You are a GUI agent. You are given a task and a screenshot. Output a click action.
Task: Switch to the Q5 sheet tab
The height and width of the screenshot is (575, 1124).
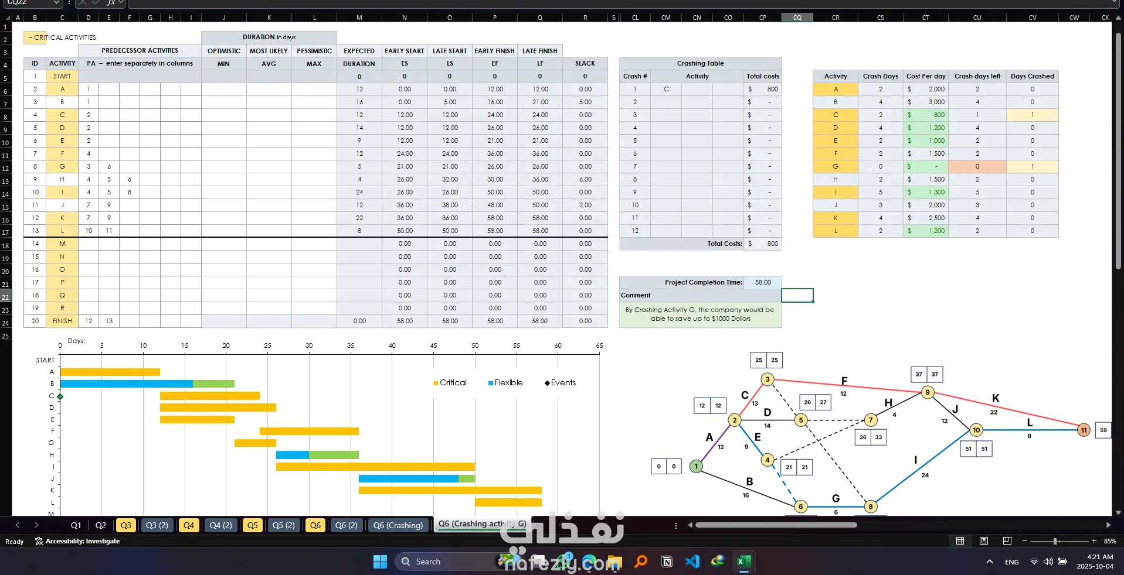pos(253,525)
